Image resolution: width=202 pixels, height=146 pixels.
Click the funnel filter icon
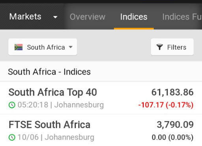point(159,47)
